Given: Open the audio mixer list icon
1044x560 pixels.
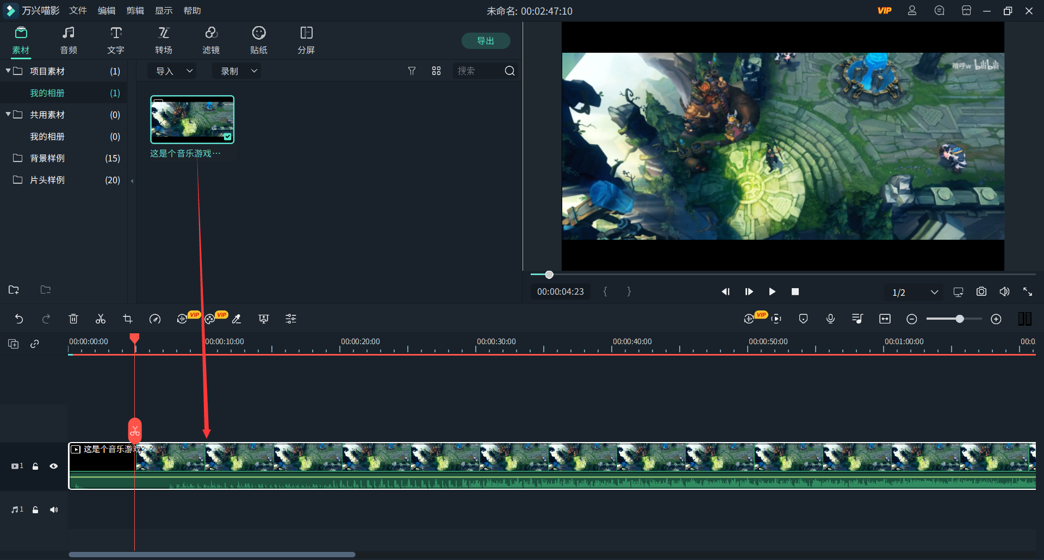Looking at the screenshot, I should tap(857, 319).
